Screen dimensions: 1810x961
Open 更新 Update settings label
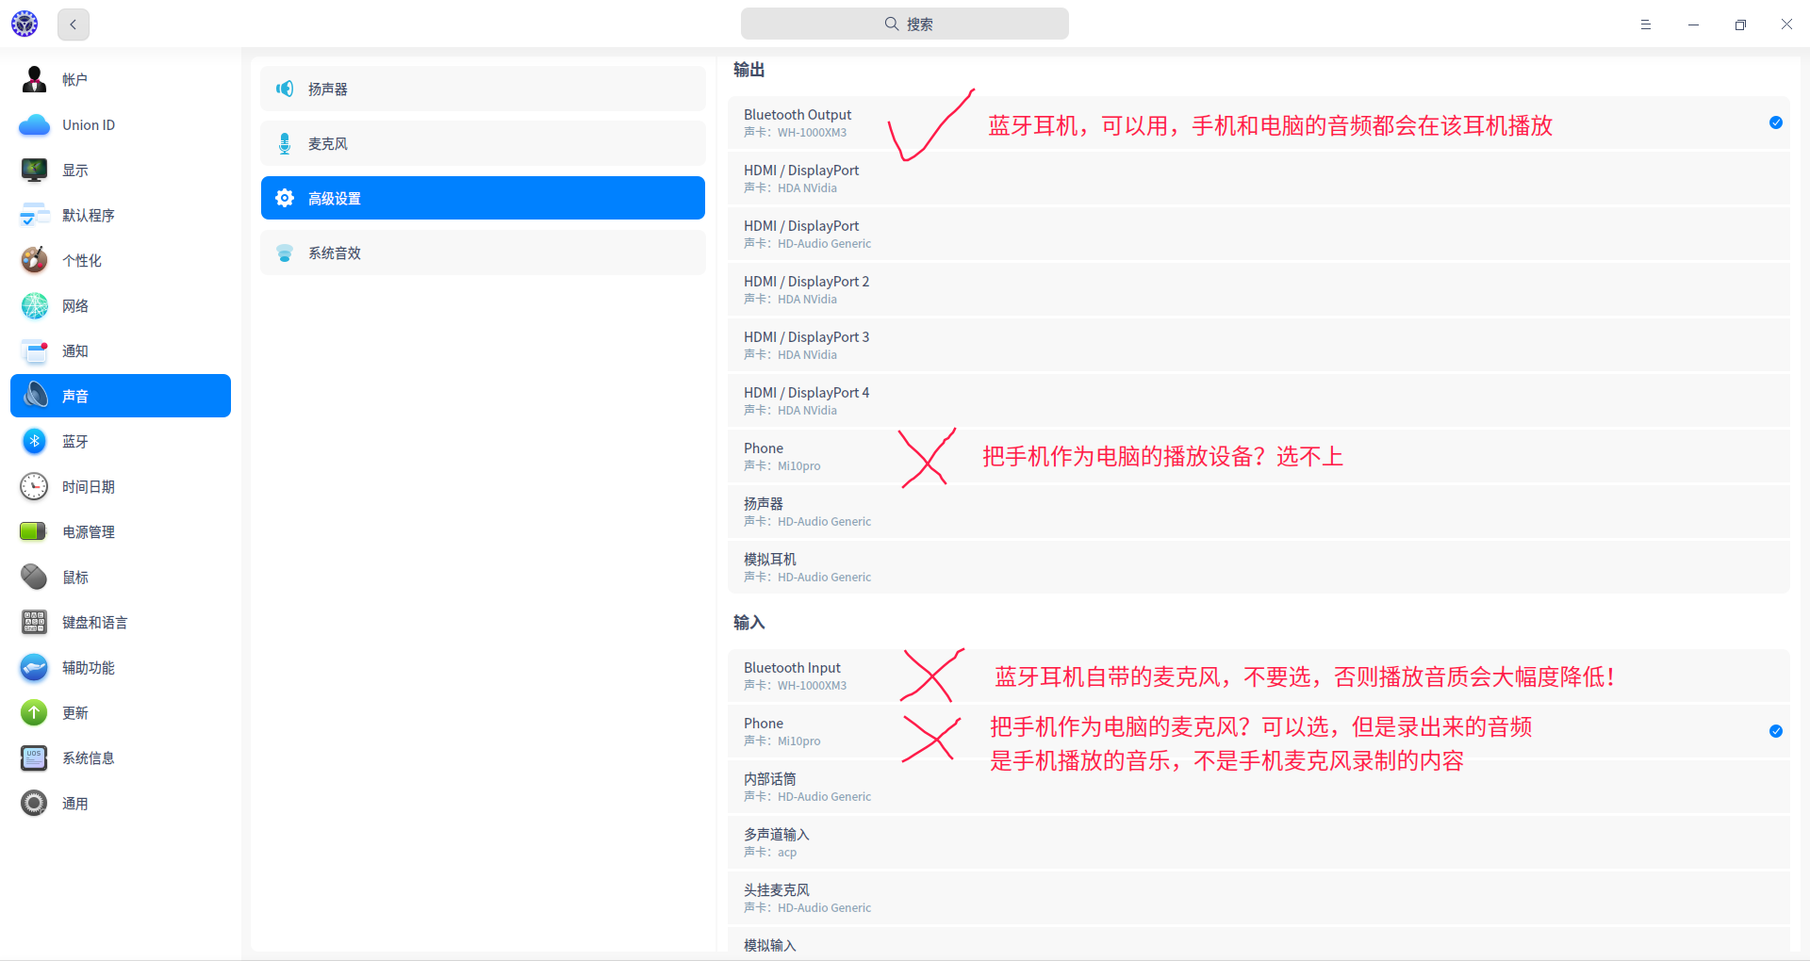click(x=75, y=713)
